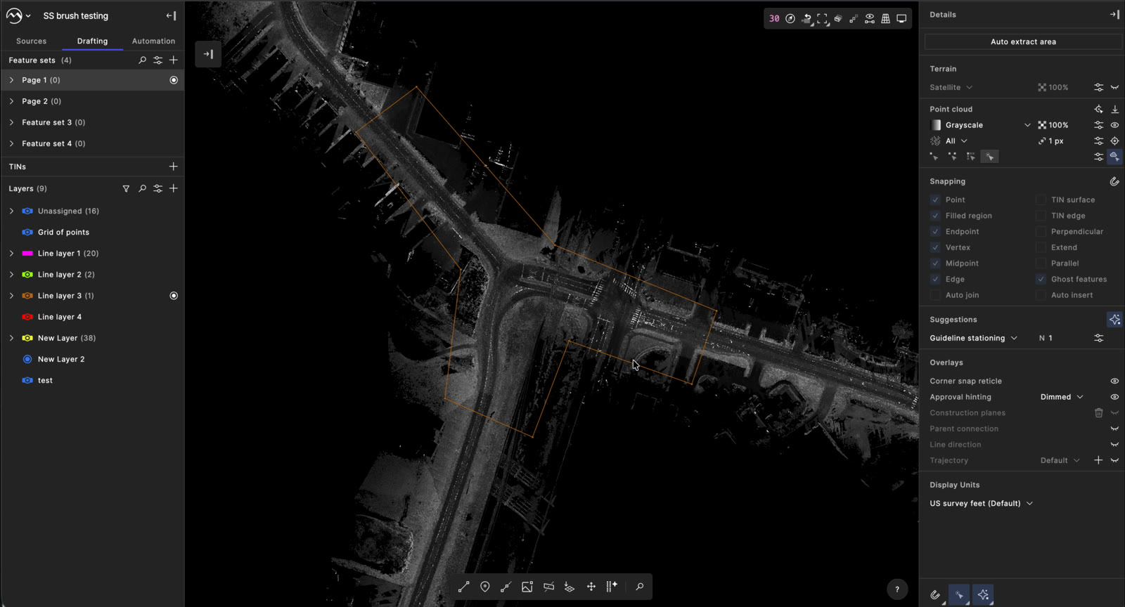
Task: Open the Approval hinting Dimmed dropdown
Action: coord(1062,397)
